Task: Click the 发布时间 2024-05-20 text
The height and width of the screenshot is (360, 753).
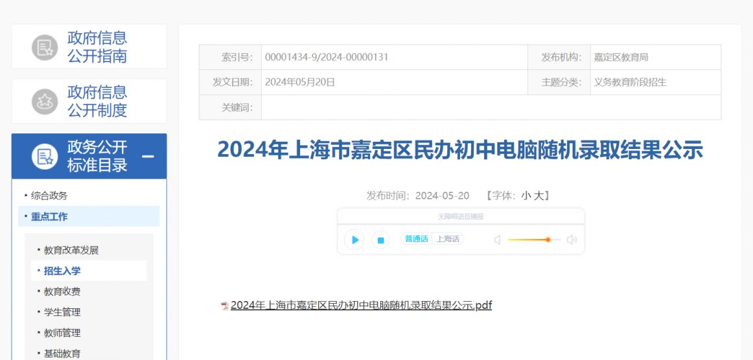Action: coord(418,196)
